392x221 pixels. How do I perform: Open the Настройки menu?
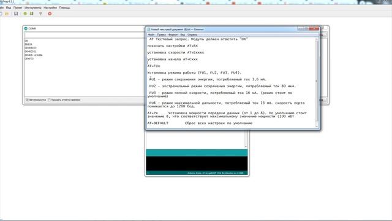click(50, 8)
